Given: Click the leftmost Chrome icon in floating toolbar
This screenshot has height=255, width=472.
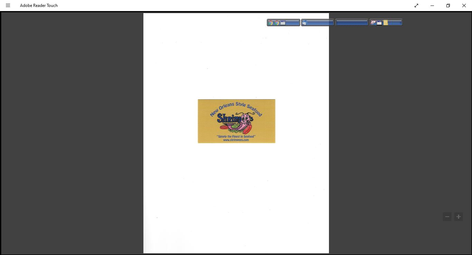Looking at the screenshot, I should (x=271, y=23).
